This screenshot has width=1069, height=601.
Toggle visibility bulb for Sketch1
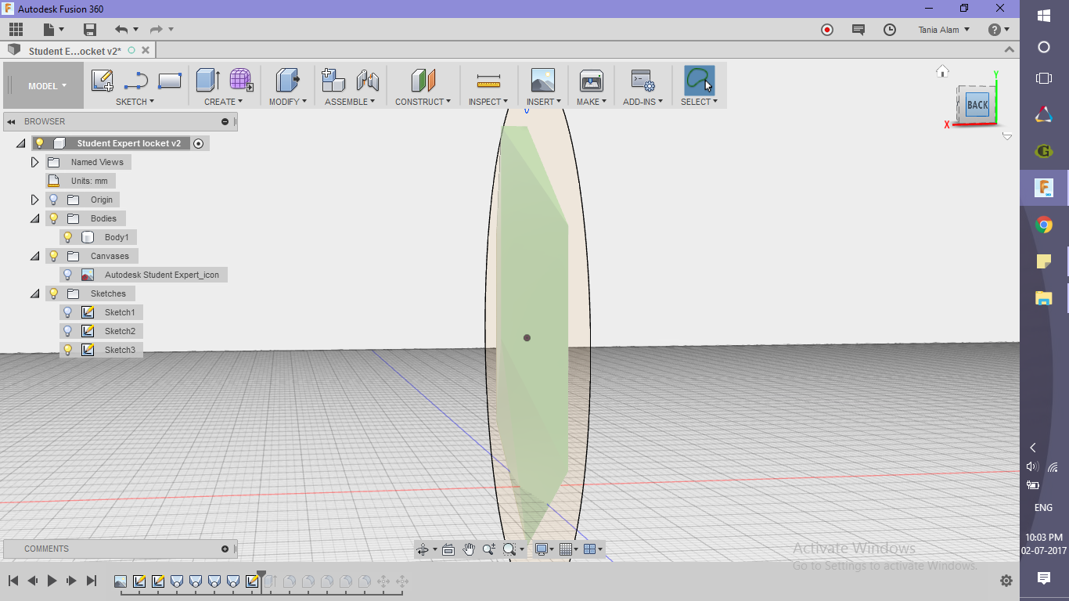tap(67, 312)
